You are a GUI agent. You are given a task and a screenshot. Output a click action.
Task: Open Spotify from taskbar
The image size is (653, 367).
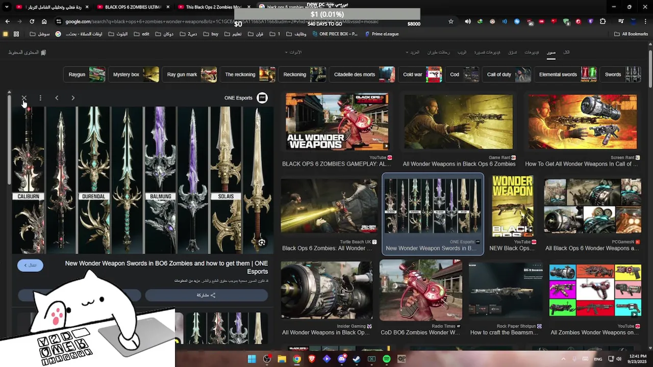click(387, 359)
